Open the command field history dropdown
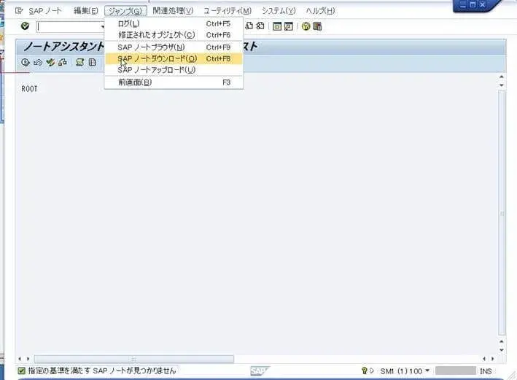517x380 pixels. [x=102, y=26]
